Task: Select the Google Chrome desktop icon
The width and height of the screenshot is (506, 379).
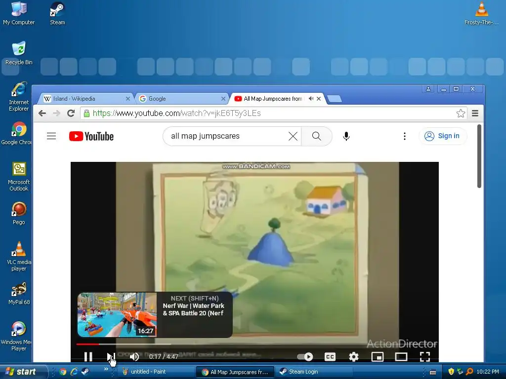Action: pos(17,133)
